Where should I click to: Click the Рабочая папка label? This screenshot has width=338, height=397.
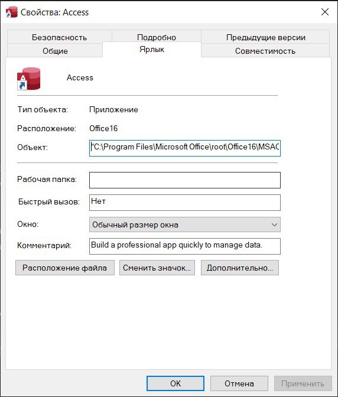(x=47, y=179)
